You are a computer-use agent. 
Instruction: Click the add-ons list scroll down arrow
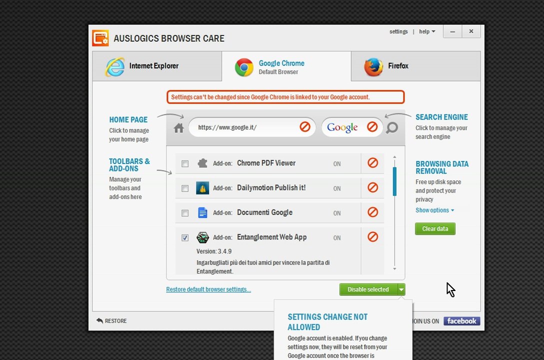394,269
